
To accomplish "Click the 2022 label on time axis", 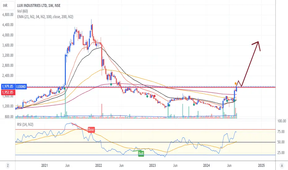I will tap(99, 166).
